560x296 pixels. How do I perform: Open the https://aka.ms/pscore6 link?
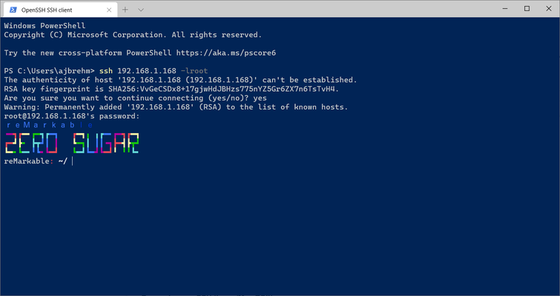click(x=226, y=53)
